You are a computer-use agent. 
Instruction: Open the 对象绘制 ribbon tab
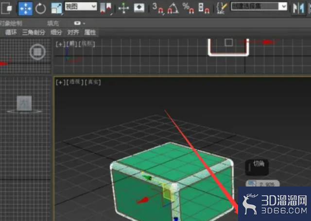[x=11, y=23]
